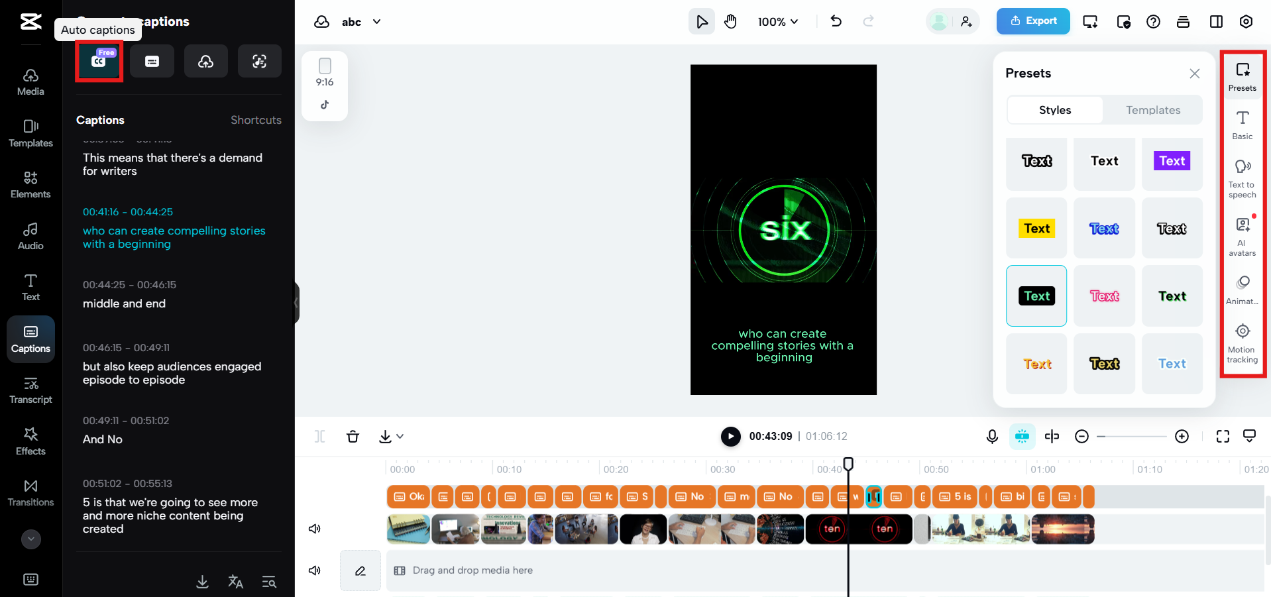Image resolution: width=1271 pixels, height=597 pixels.
Task: Fit timeline with the fullscreen brackets icon
Action: coord(1223,436)
